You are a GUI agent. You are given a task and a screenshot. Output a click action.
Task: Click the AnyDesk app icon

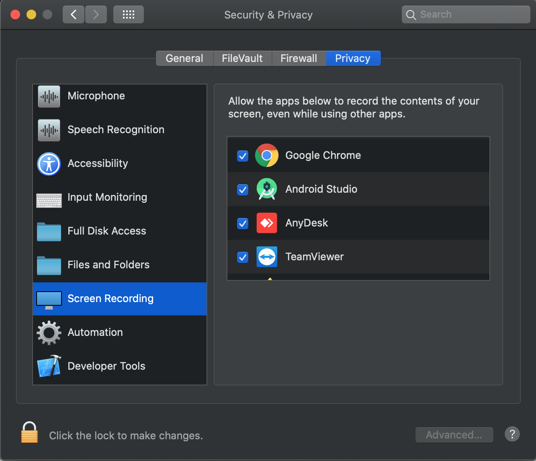pos(267,223)
